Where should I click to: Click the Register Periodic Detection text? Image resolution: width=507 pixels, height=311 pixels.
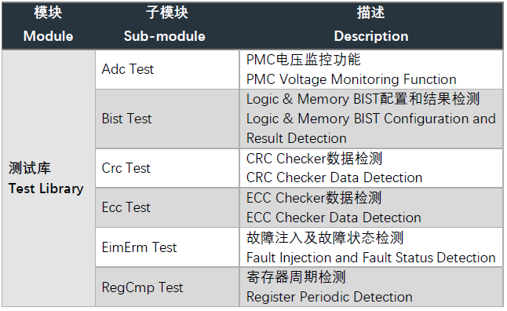point(329,297)
